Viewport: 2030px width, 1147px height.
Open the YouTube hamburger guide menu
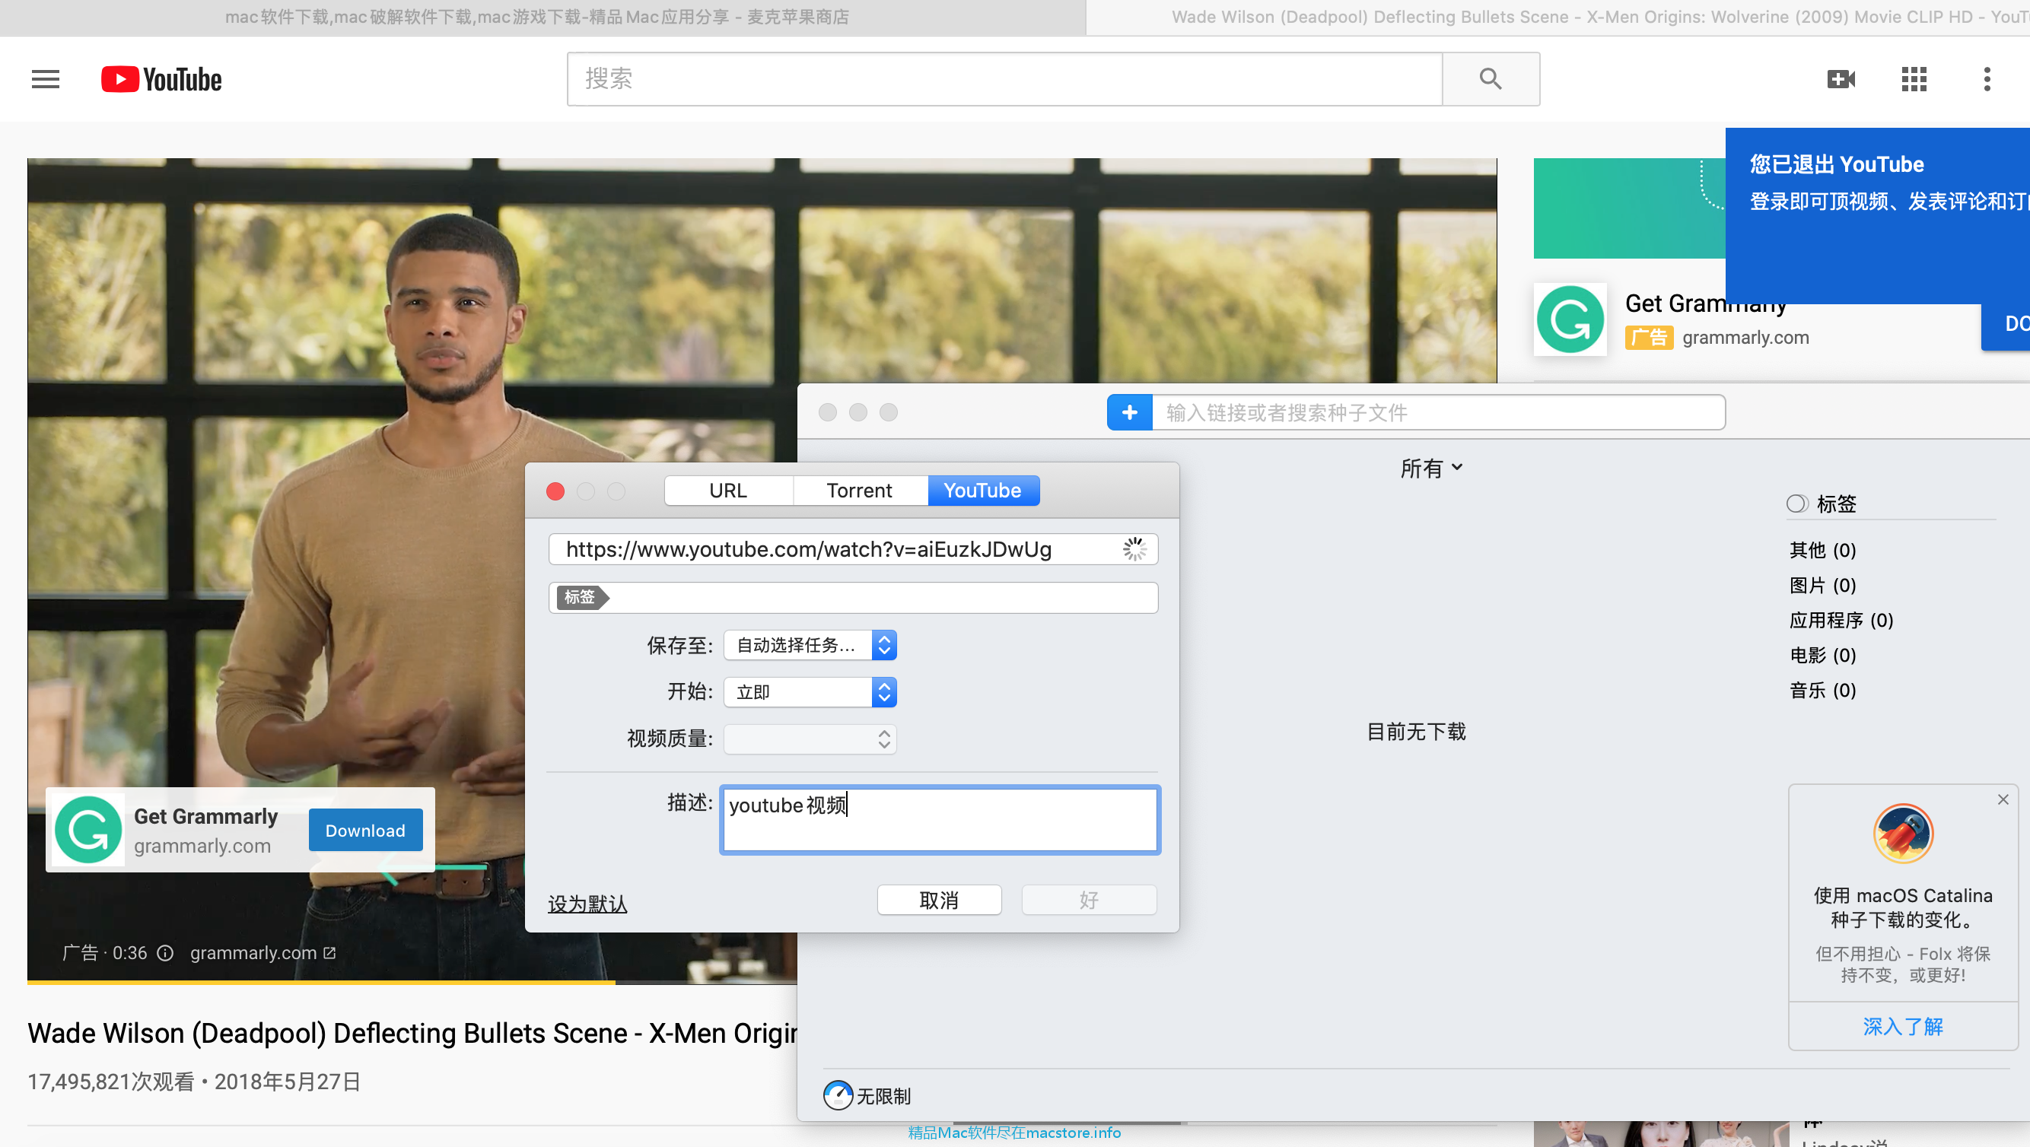click(45, 79)
